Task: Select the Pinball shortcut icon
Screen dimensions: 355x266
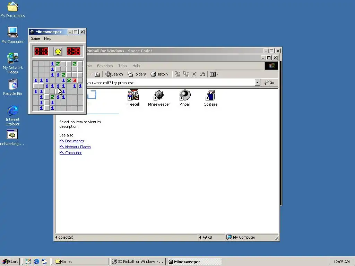Action: click(185, 98)
